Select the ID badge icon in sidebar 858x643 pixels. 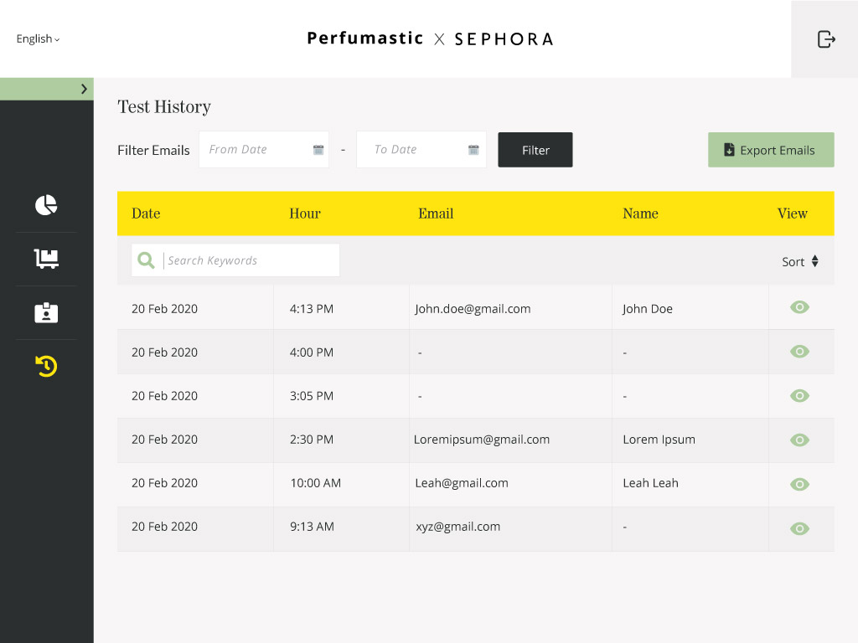click(46, 312)
